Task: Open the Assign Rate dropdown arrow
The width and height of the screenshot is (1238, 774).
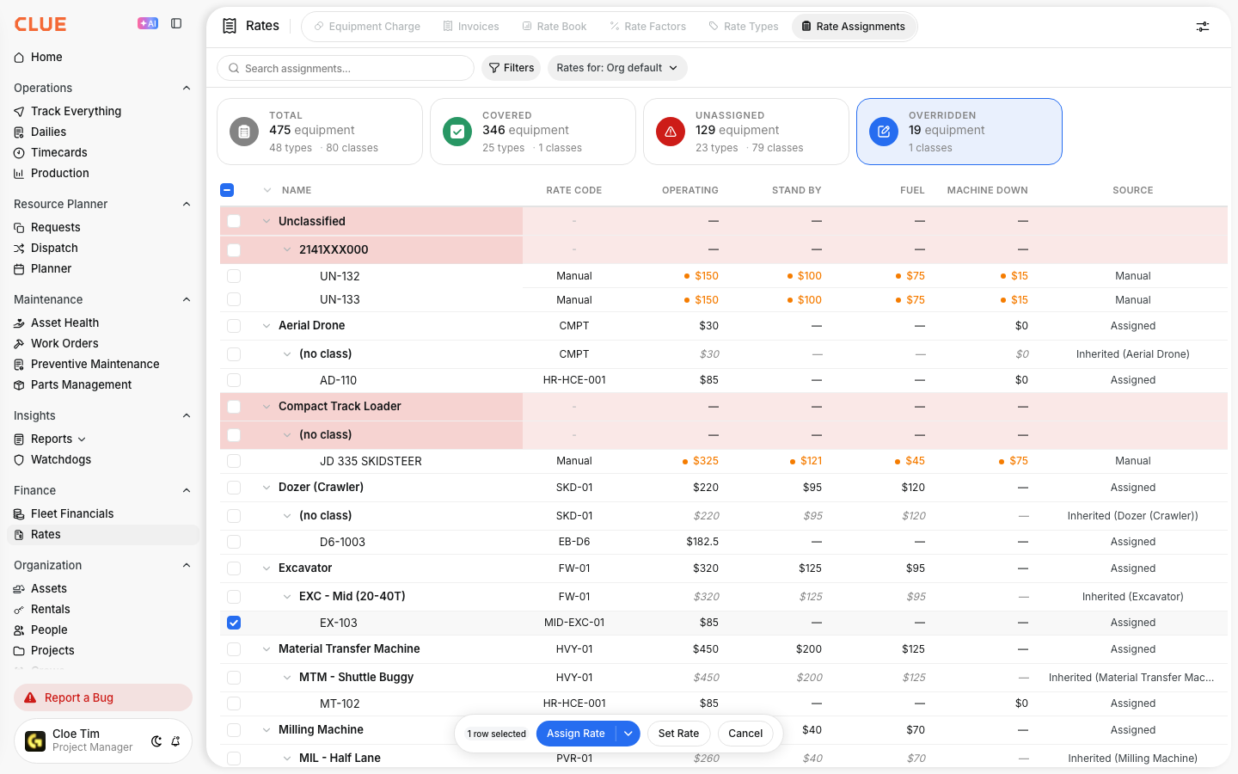Action: tap(628, 734)
